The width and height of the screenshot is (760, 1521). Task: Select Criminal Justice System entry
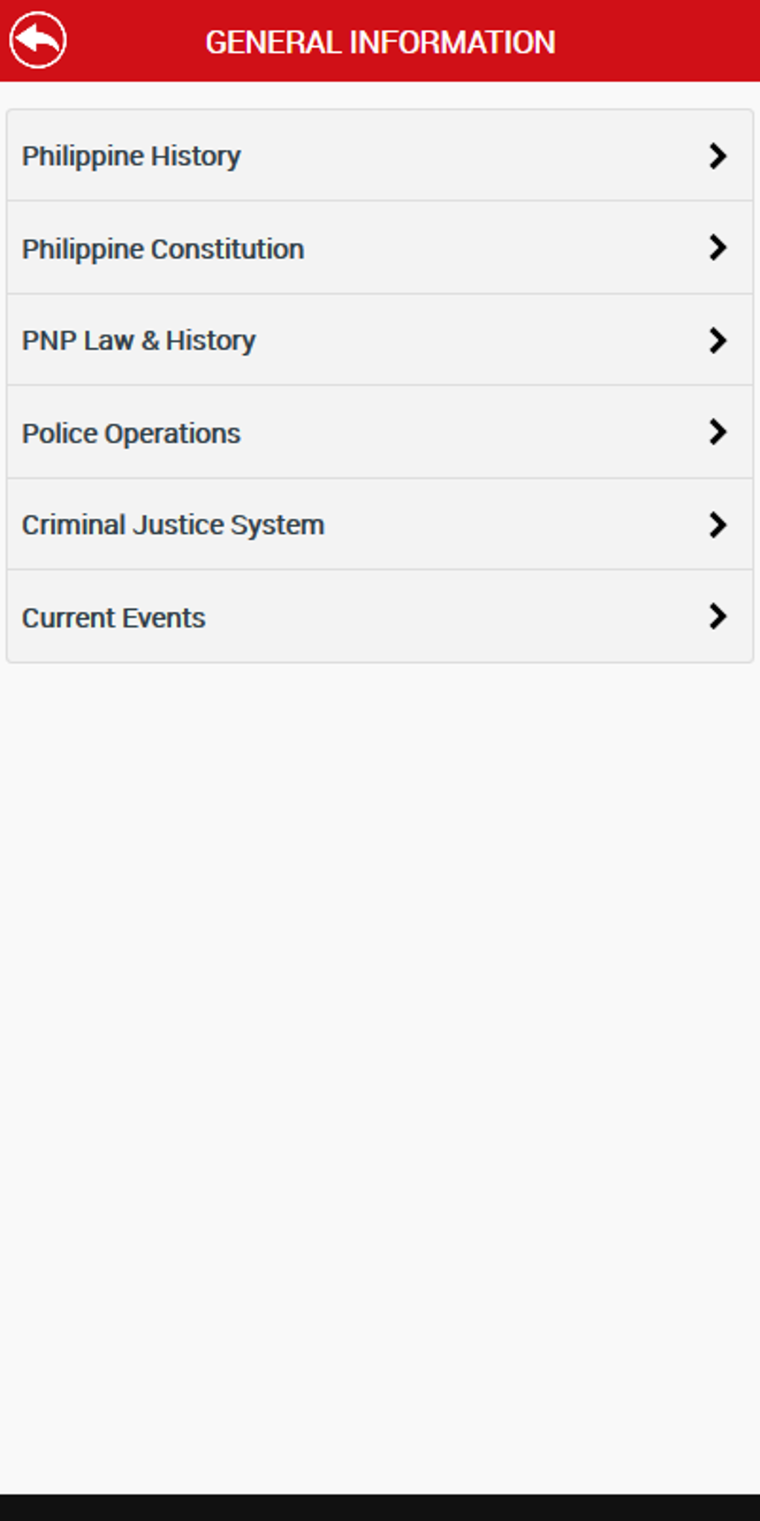(x=298, y=524)
